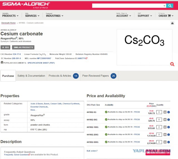Click the printer icon below navigation
The width and height of the screenshot is (178, 159).
coord(172,23)
